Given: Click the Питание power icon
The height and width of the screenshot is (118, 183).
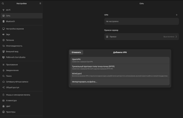Looking at the screenshot, I should pos(4,40).
